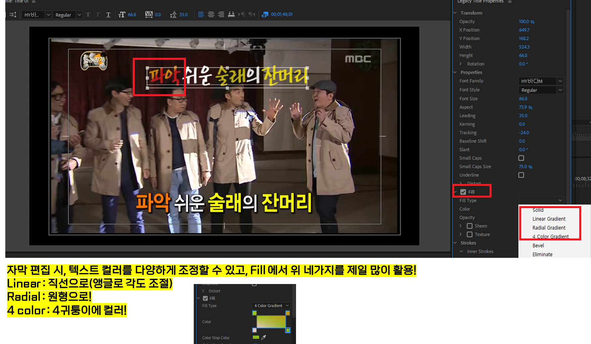Image resolution: width=591 pixels, height=344 pixels.
Task: Click Opacity value 100.0 %
Action: click(526, 22)
